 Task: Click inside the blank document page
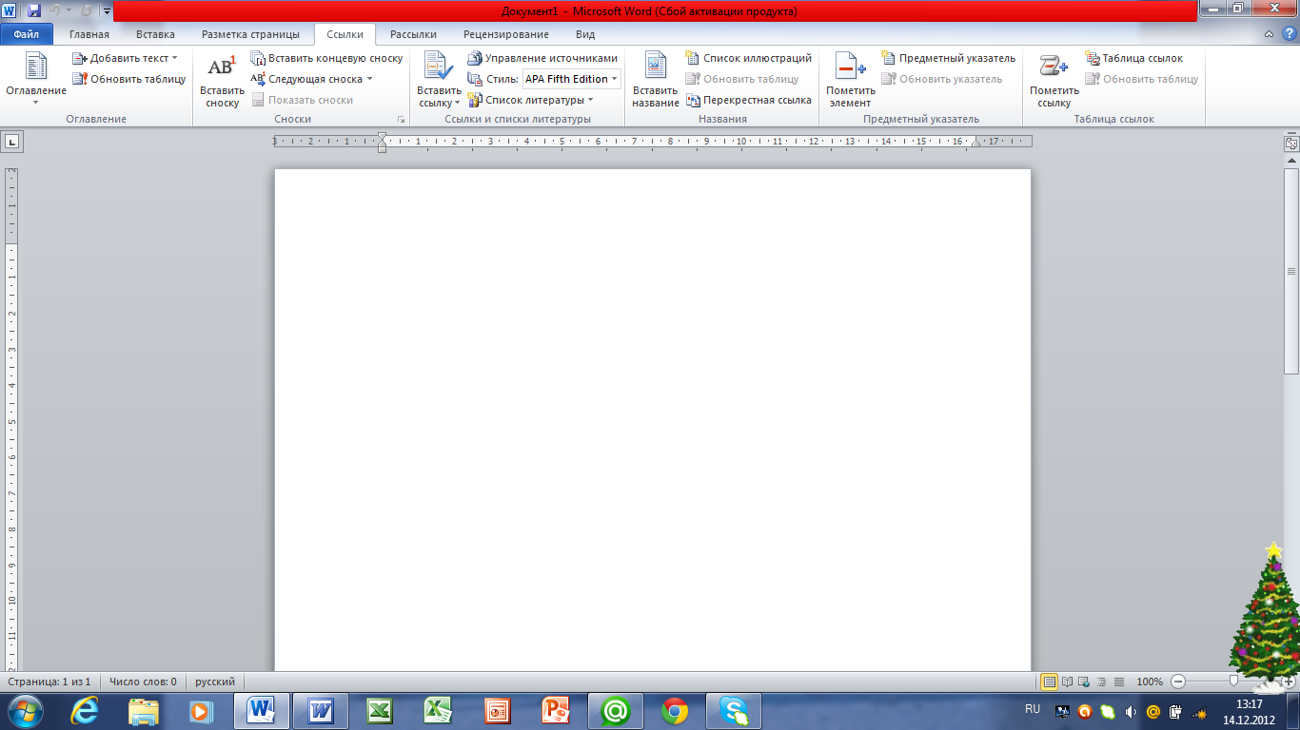pos(653,418)
